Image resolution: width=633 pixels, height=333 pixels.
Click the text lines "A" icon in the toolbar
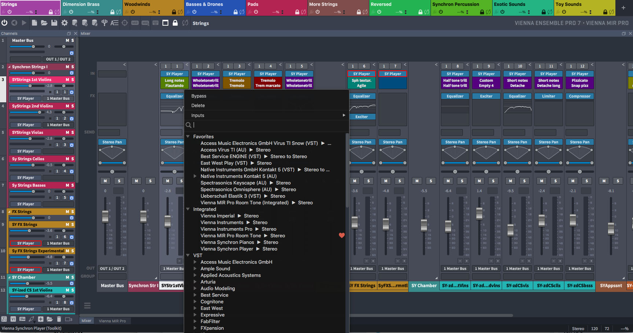(114, 23)
